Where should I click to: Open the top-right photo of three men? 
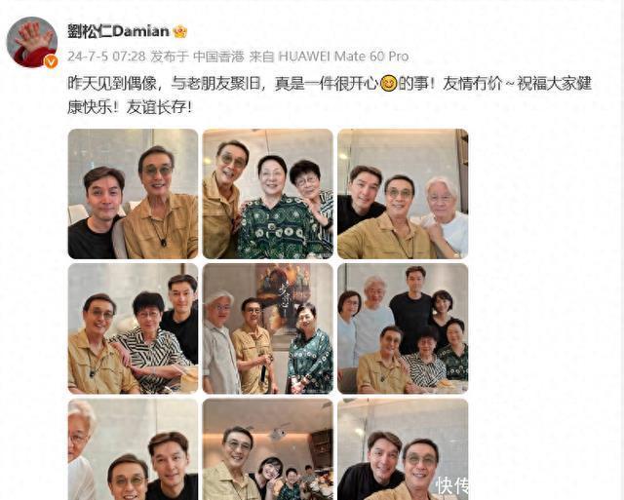point(403,194)
